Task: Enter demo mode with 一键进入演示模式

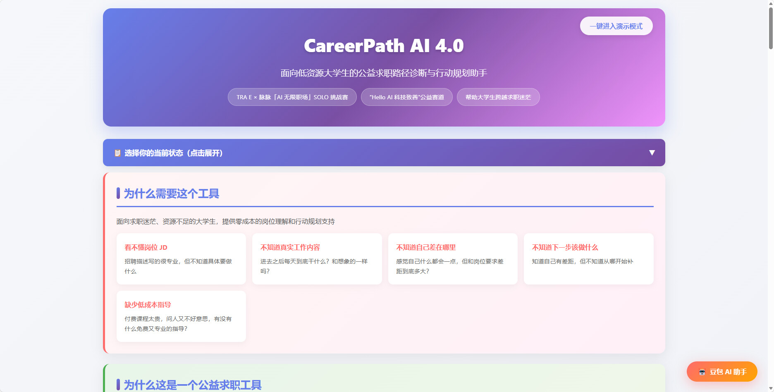Action: [616, 26]
